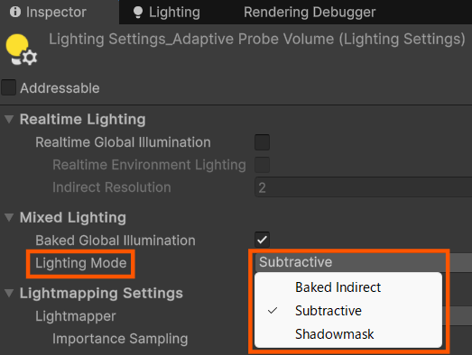
Task: Uncheck Baked Global Illumination
Action: [x=262, y=240]
